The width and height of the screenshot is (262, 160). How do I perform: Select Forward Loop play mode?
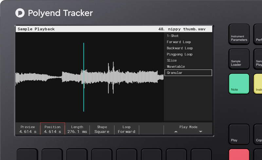click(x=178, y=42)
